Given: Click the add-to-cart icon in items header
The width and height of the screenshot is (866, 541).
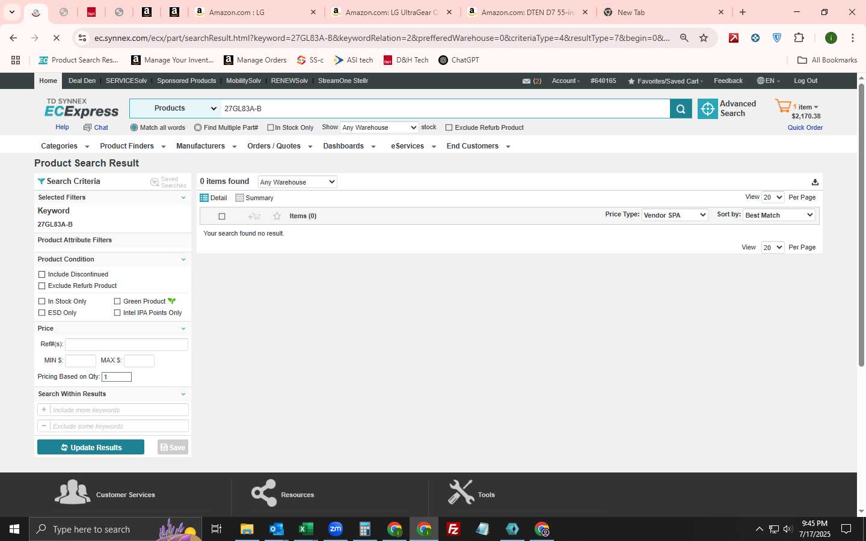Looking at the screenshot, I should (254, 216).
